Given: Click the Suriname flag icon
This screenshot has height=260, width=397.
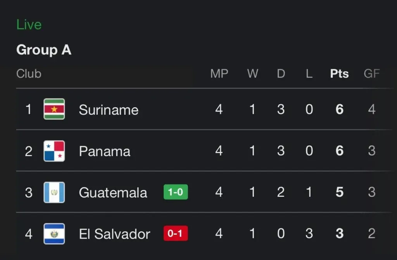Looking at the screenshot, I should (54, 109).
